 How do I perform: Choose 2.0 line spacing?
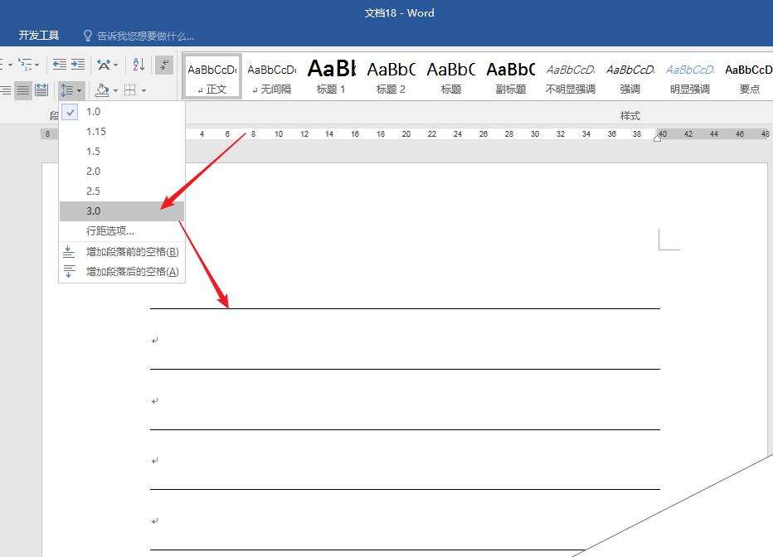click(122, 172)
